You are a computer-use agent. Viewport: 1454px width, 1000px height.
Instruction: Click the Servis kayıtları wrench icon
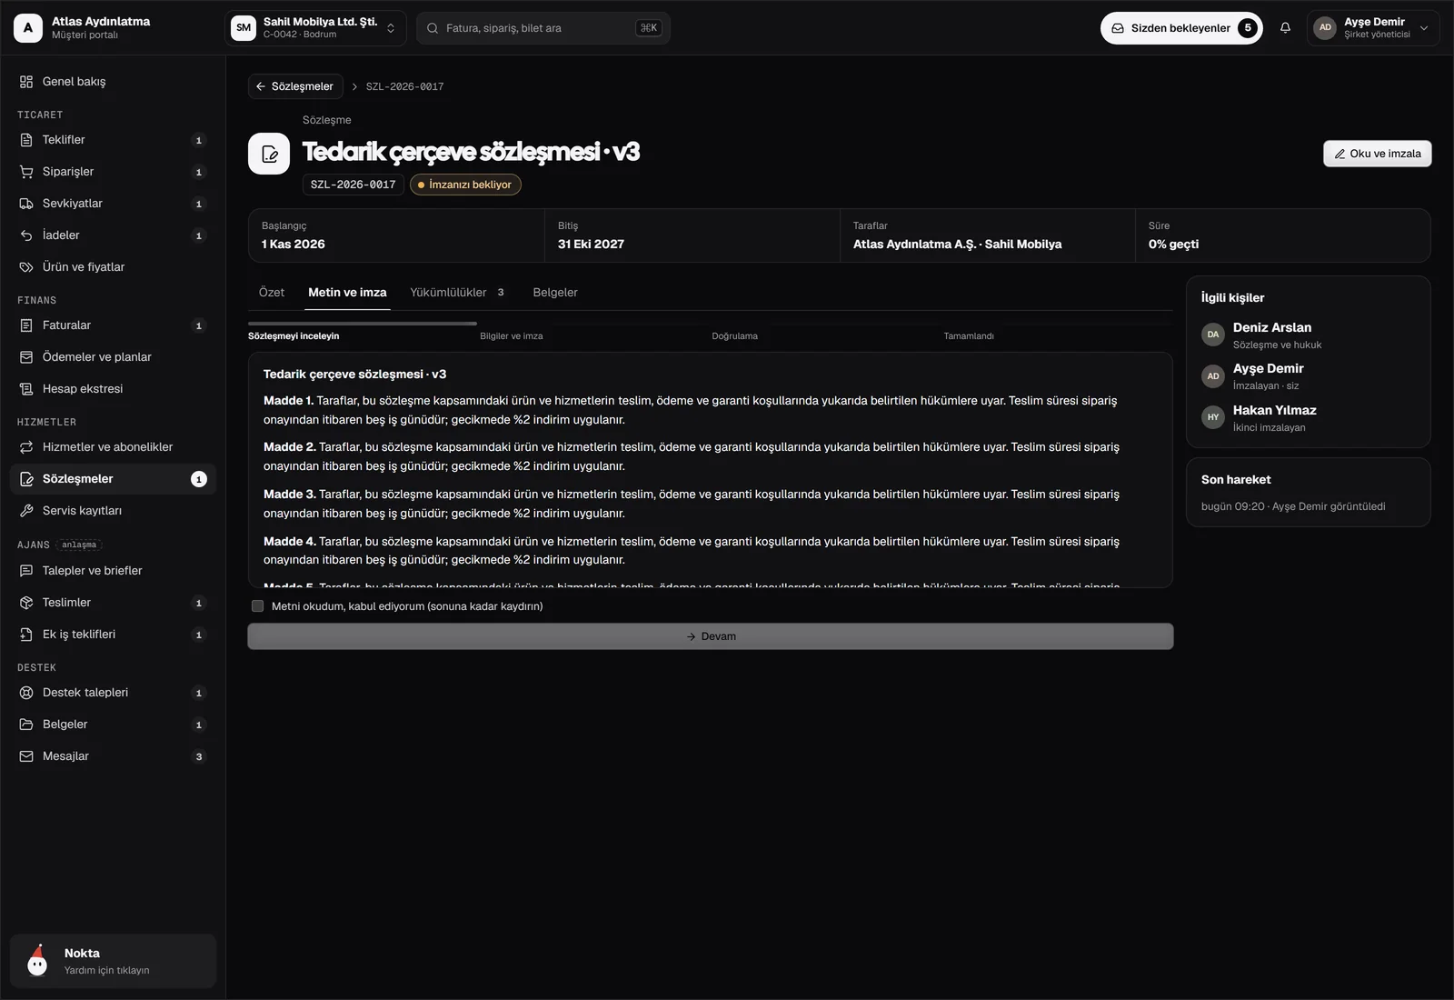tap(26, 511)
